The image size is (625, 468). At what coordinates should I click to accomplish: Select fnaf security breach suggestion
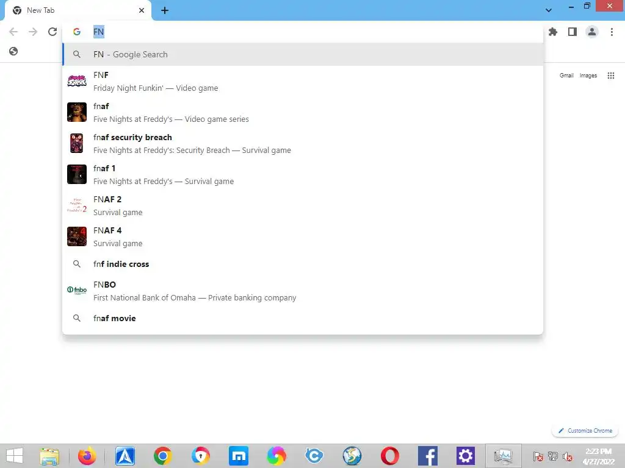coord(303,143)
